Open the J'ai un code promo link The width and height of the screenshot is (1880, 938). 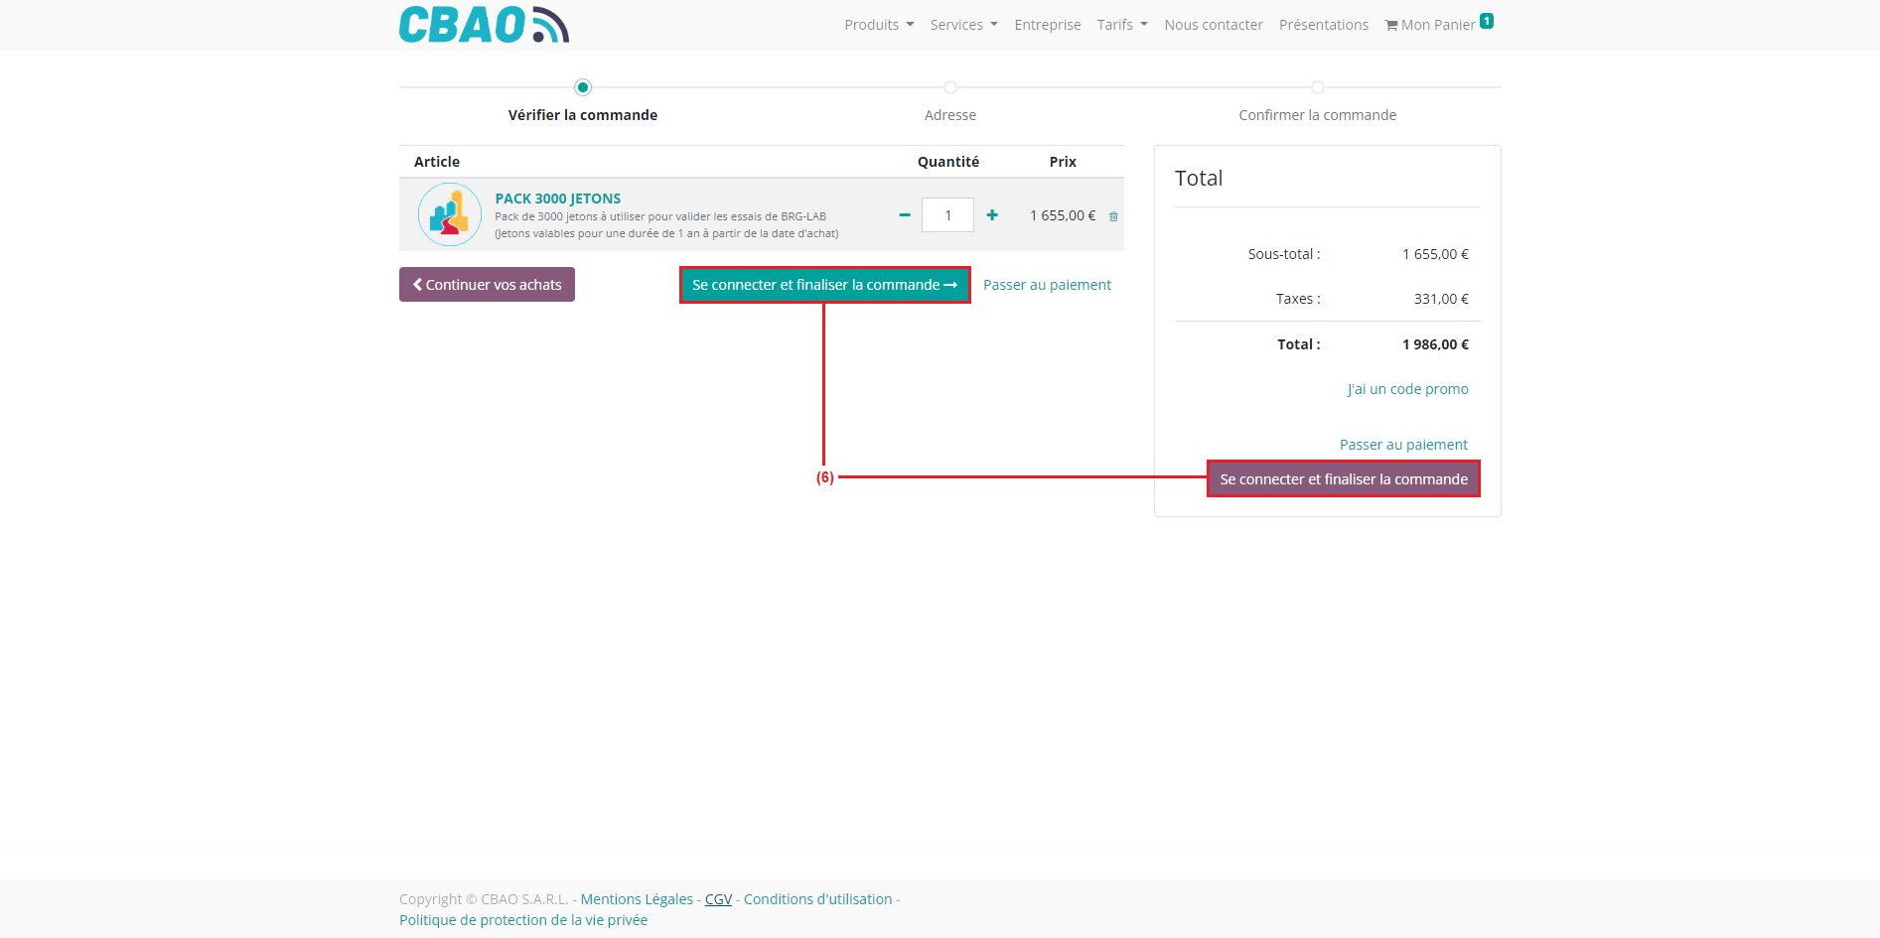[1407, 389]
